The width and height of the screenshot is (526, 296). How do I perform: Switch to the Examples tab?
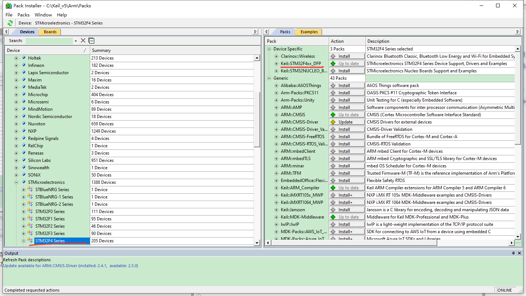[x=309, y=32]
